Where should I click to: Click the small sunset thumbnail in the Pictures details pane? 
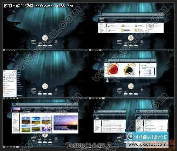click(x=17, y=109)
